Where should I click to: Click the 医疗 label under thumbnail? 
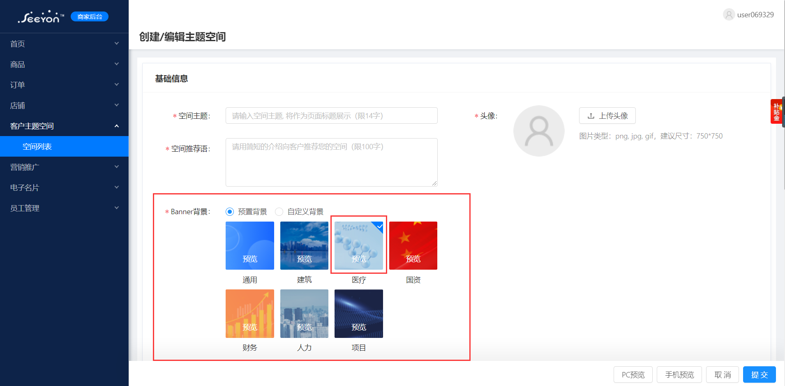pos(359,280)
